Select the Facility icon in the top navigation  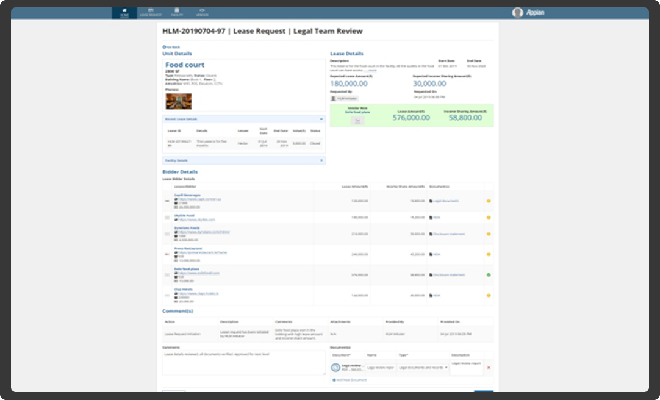click(x=178, y=11)
